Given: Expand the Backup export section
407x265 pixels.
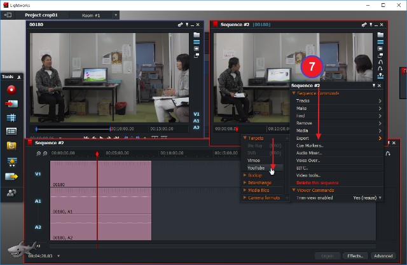Looking at the screenshot, I should [255, 175].
